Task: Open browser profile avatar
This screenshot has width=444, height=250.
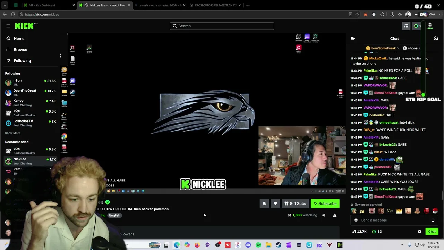Action: click(408, 14)
